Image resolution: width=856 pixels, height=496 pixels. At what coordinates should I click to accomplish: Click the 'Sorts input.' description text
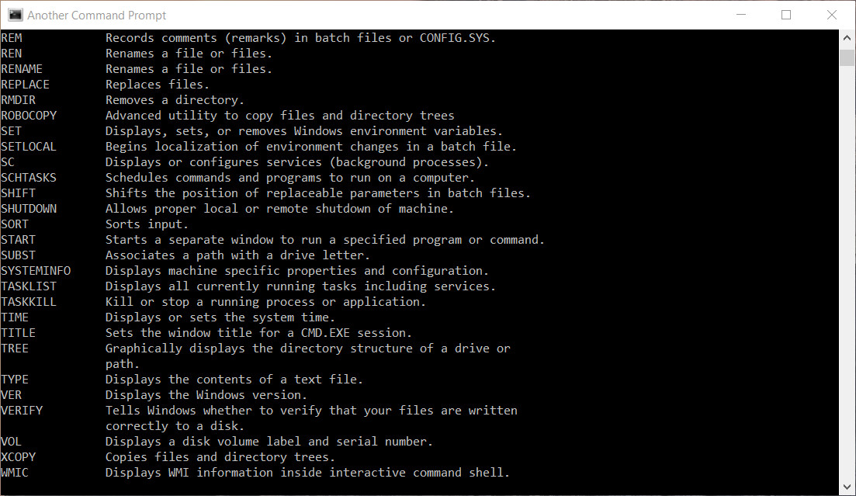[147, 224]
